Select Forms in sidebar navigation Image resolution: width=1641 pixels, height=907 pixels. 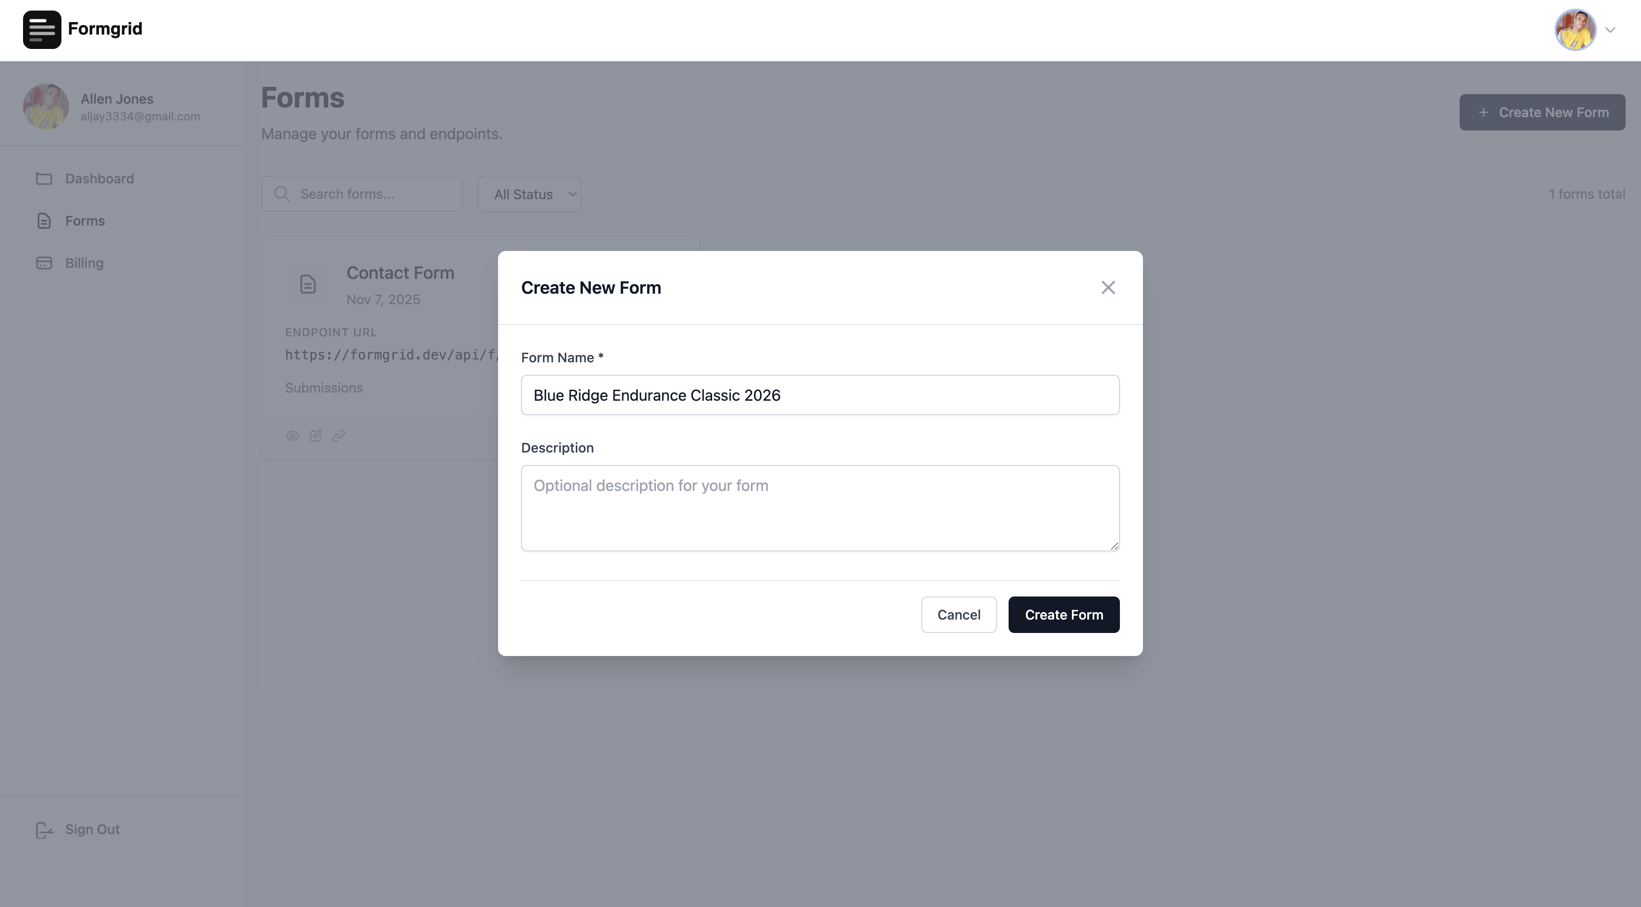[x=85, y=221]
